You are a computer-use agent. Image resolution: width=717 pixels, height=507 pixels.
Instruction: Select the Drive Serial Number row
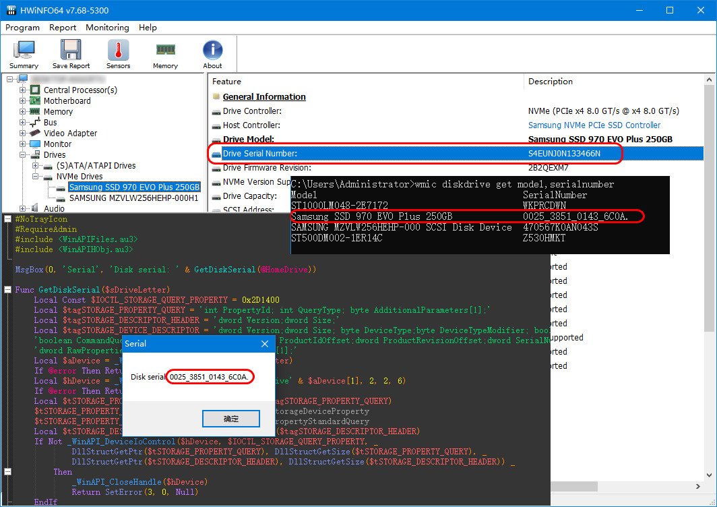(456, 154)
